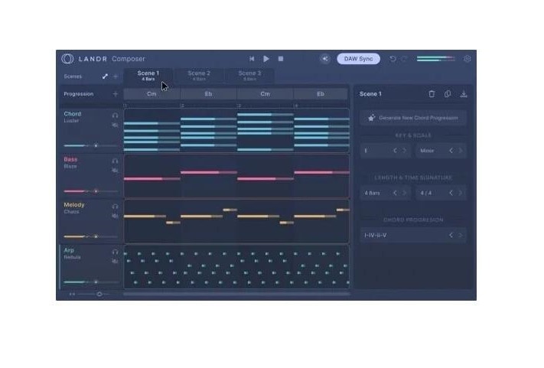This screenshot has width=544, height=368.
Task: Adjust the Chord track volume slider
Action: click(91, 145)
